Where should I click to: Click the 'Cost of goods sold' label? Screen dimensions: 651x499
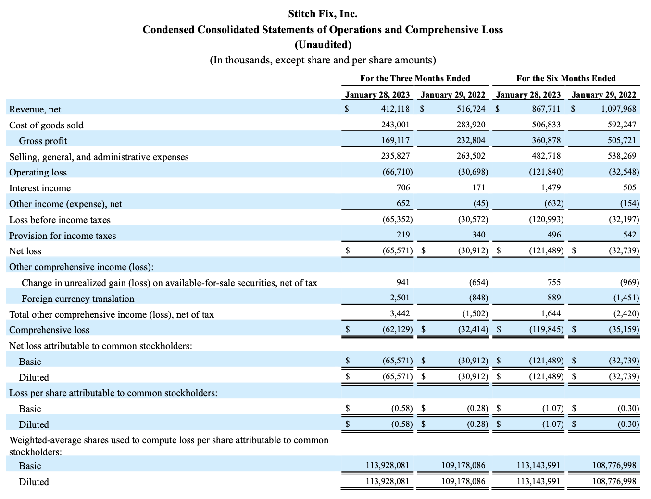[x=46, y=125]
